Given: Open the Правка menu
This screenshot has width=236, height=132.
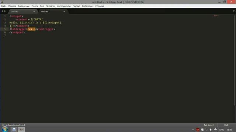Looking at the screenshot, I should (12, 6).
